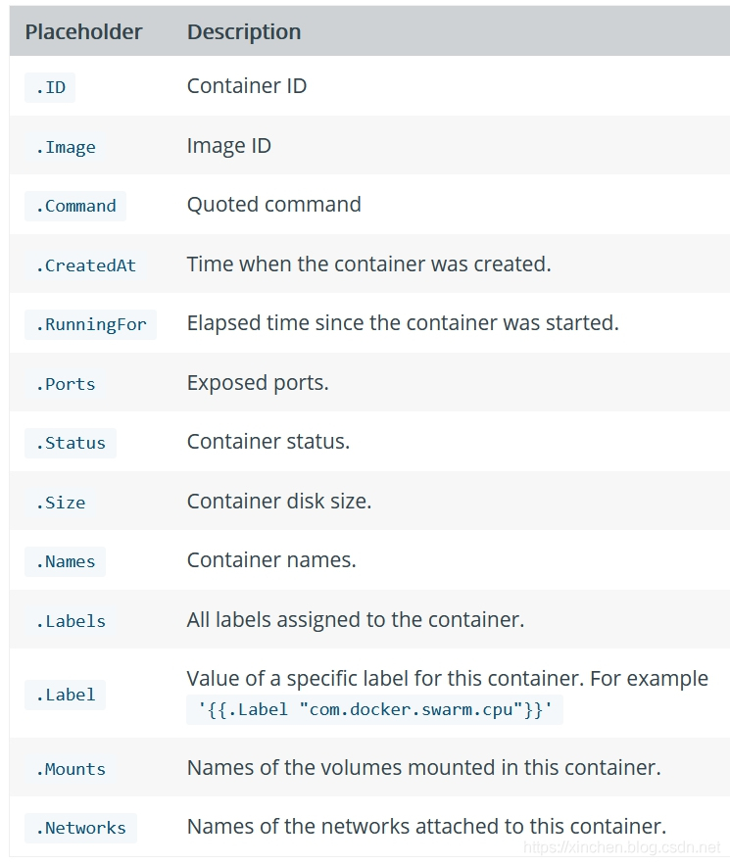Click the .Size placeholder code tag
The width and height of the screenshot is (730, 865).
pyautogui.click(x=61, y=503)
